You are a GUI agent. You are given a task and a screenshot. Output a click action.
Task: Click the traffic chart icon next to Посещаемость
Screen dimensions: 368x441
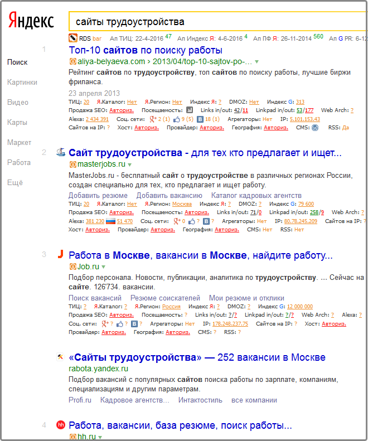[x=190, y=110]
